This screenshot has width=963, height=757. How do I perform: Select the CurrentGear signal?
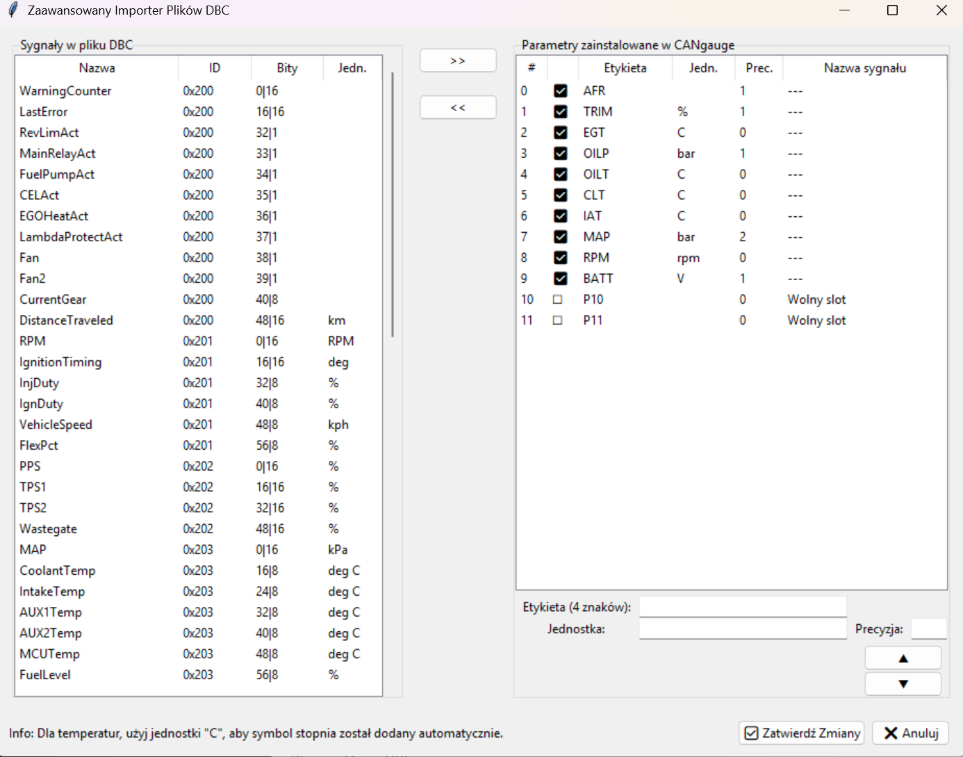click(199, 300)
